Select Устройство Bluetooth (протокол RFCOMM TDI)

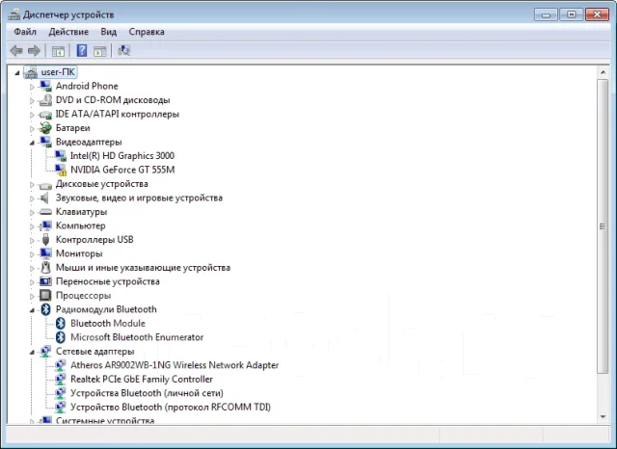pyautogui.click(x=171, y=407)
